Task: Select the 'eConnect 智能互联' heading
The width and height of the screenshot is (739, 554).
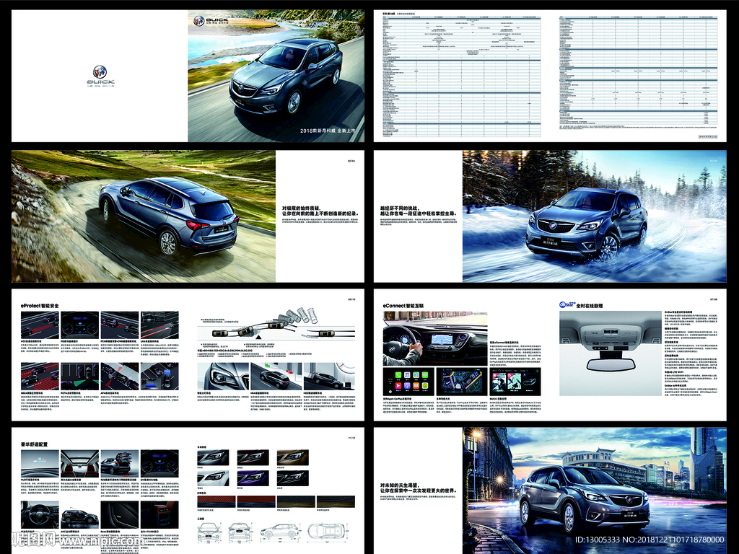Action: point(403,306)
